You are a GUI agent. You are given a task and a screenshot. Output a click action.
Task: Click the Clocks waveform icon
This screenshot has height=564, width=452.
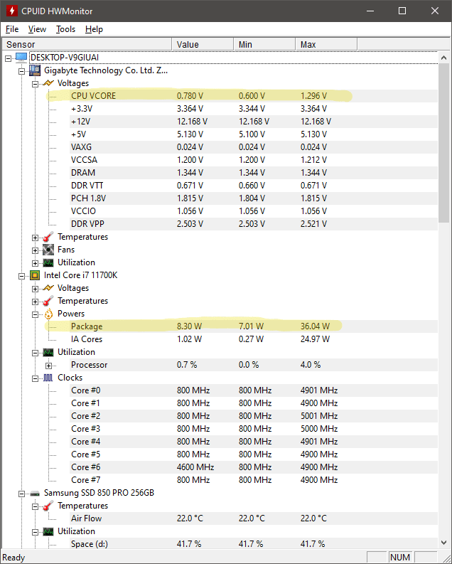point(48,378)
